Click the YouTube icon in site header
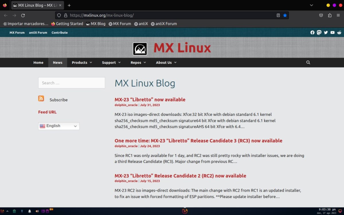Image resolution: width=344 pixels, height=215 pixels. 333,33
